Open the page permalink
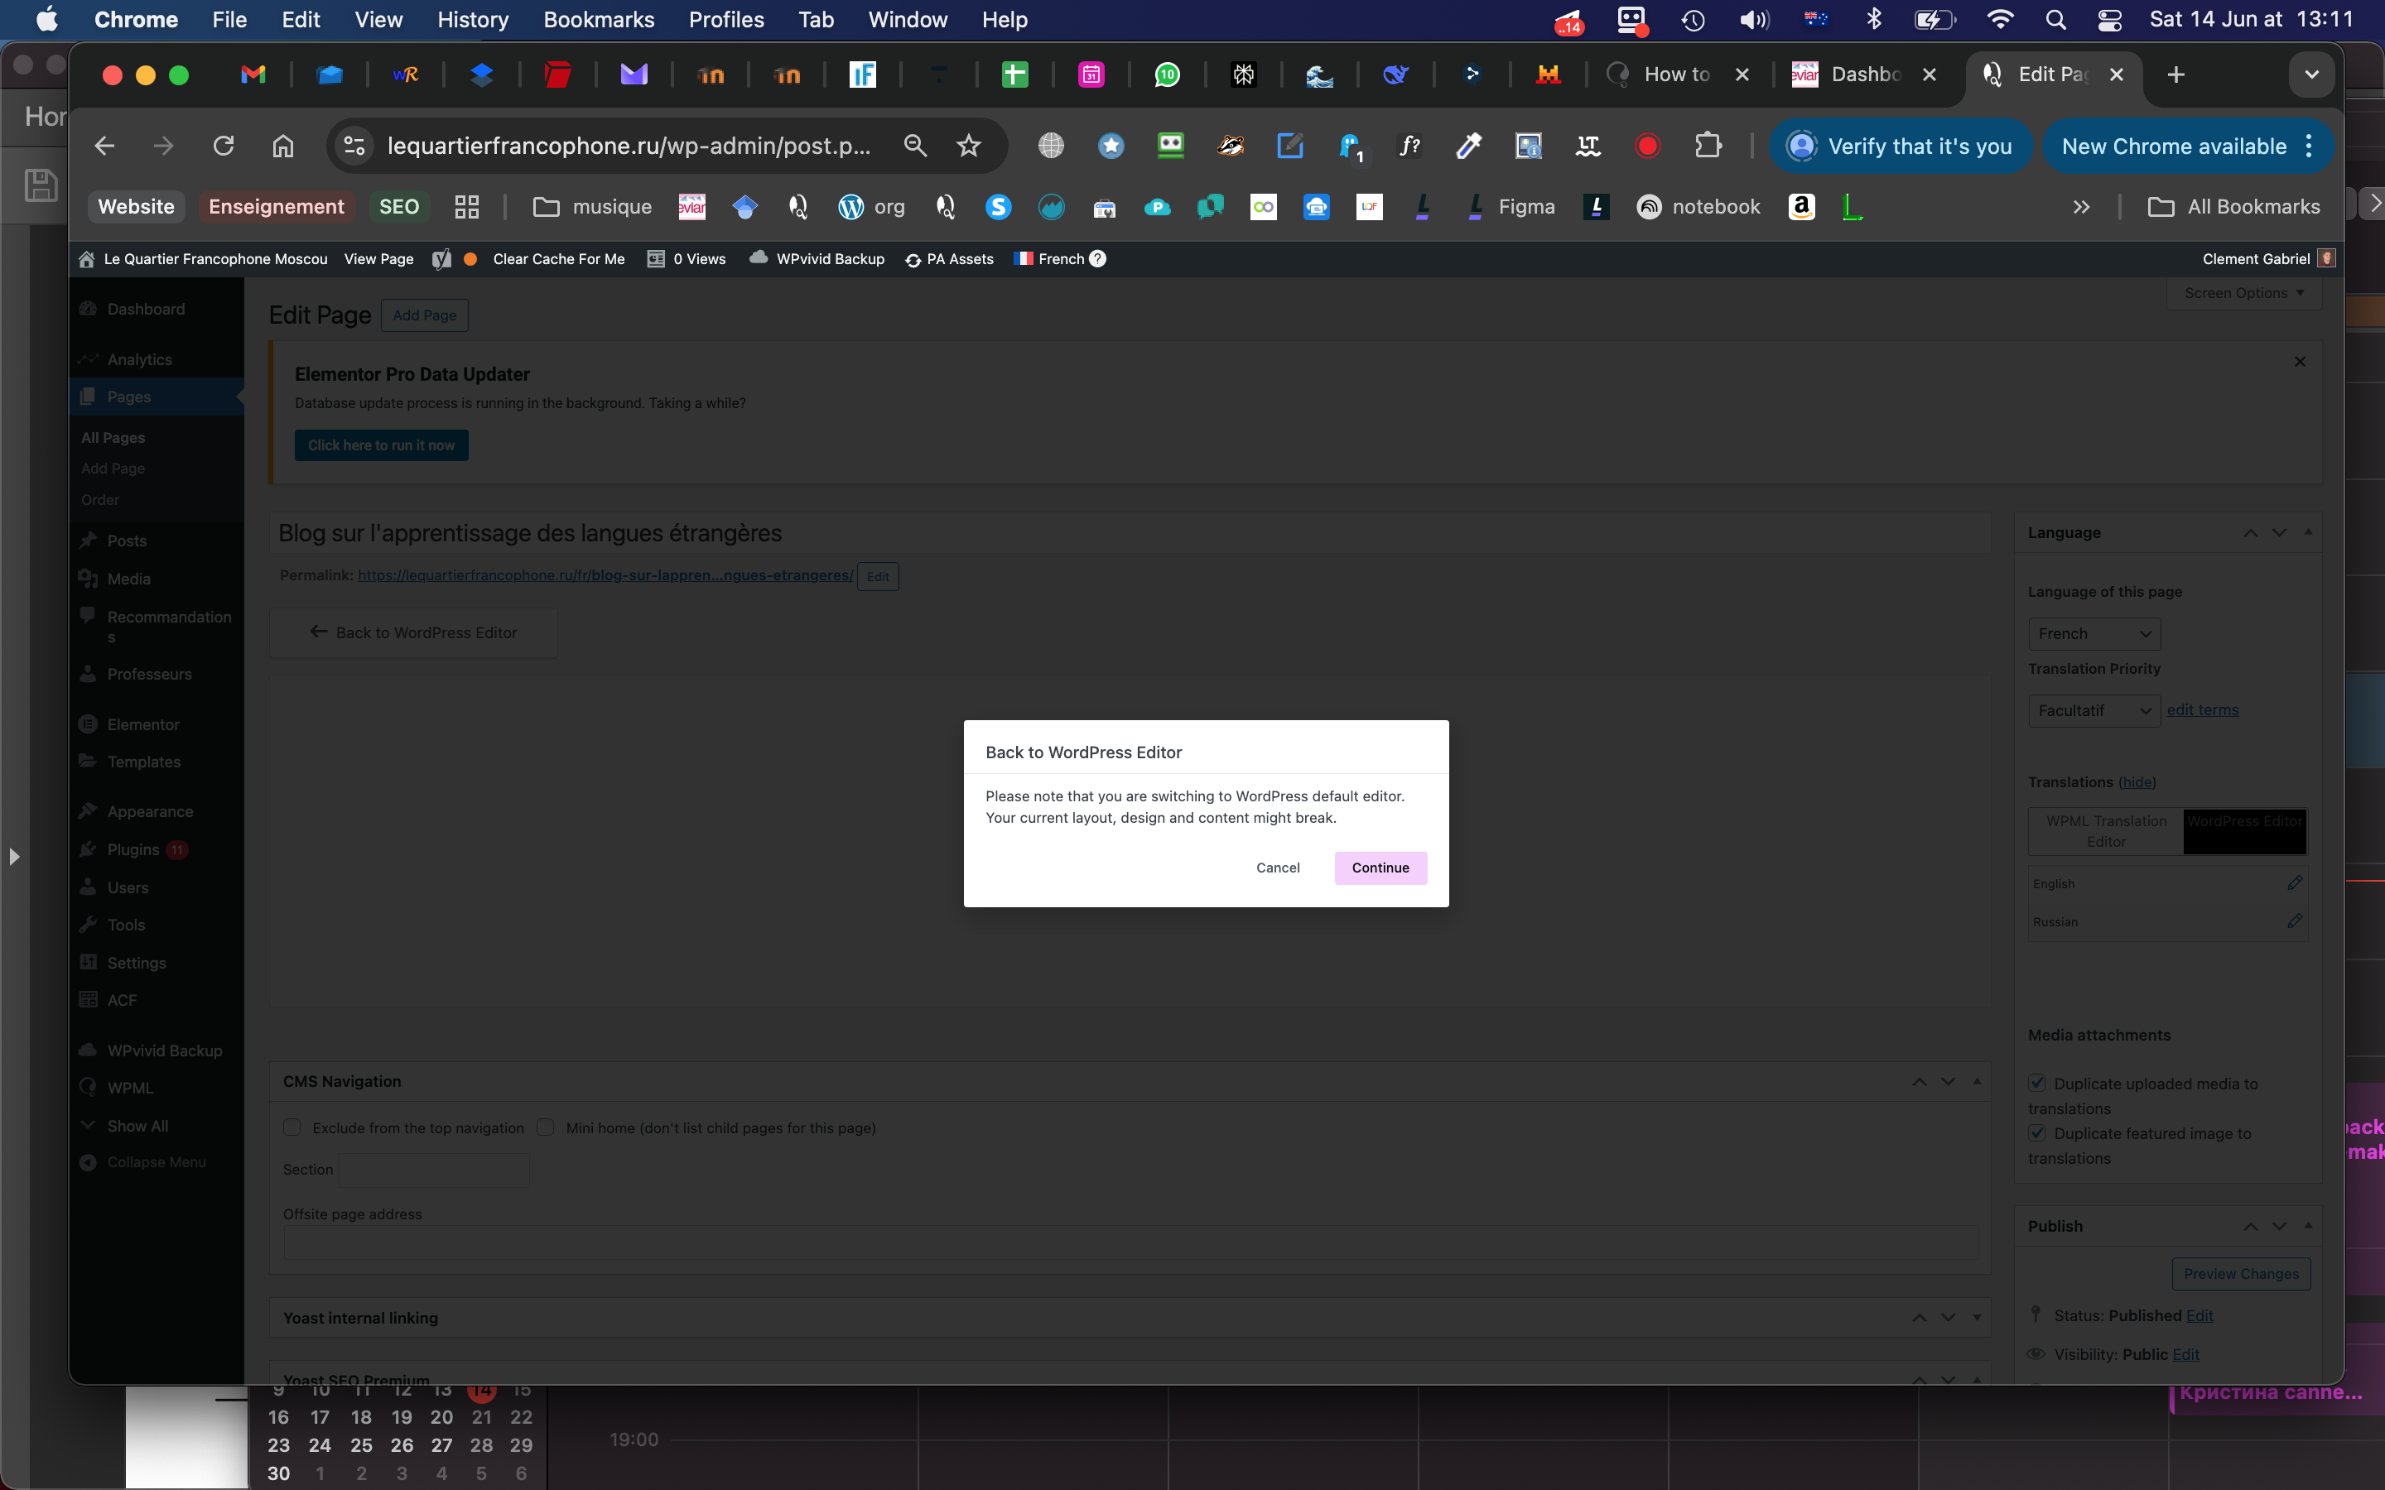2385x1490 pixels. (605, 575)
